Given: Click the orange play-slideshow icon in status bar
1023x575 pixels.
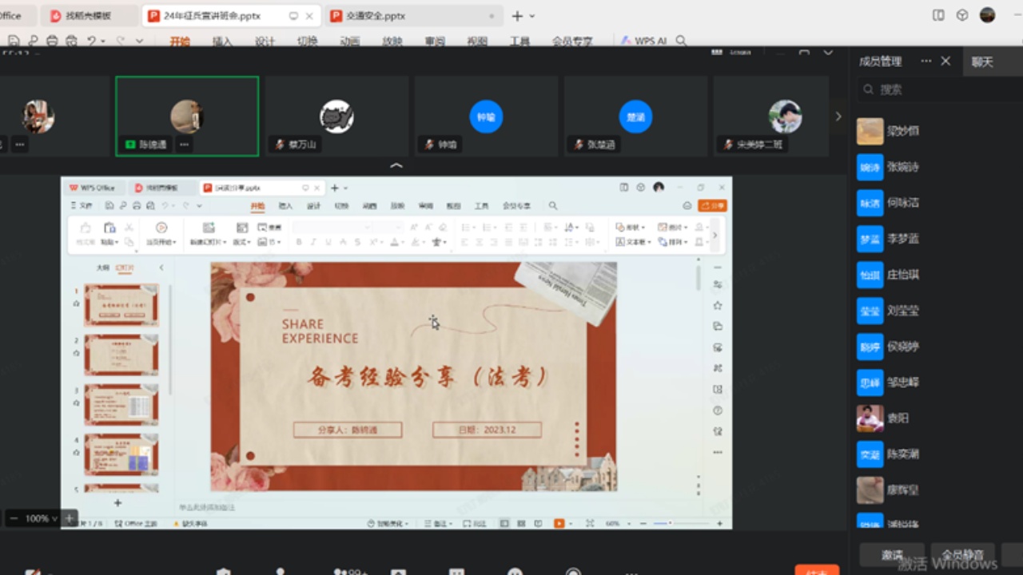Looking at the screenshot, I should (x=559, y=522).
